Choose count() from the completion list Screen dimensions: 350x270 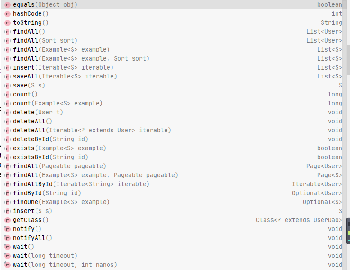pyautogui.click(x=26, y=94)
